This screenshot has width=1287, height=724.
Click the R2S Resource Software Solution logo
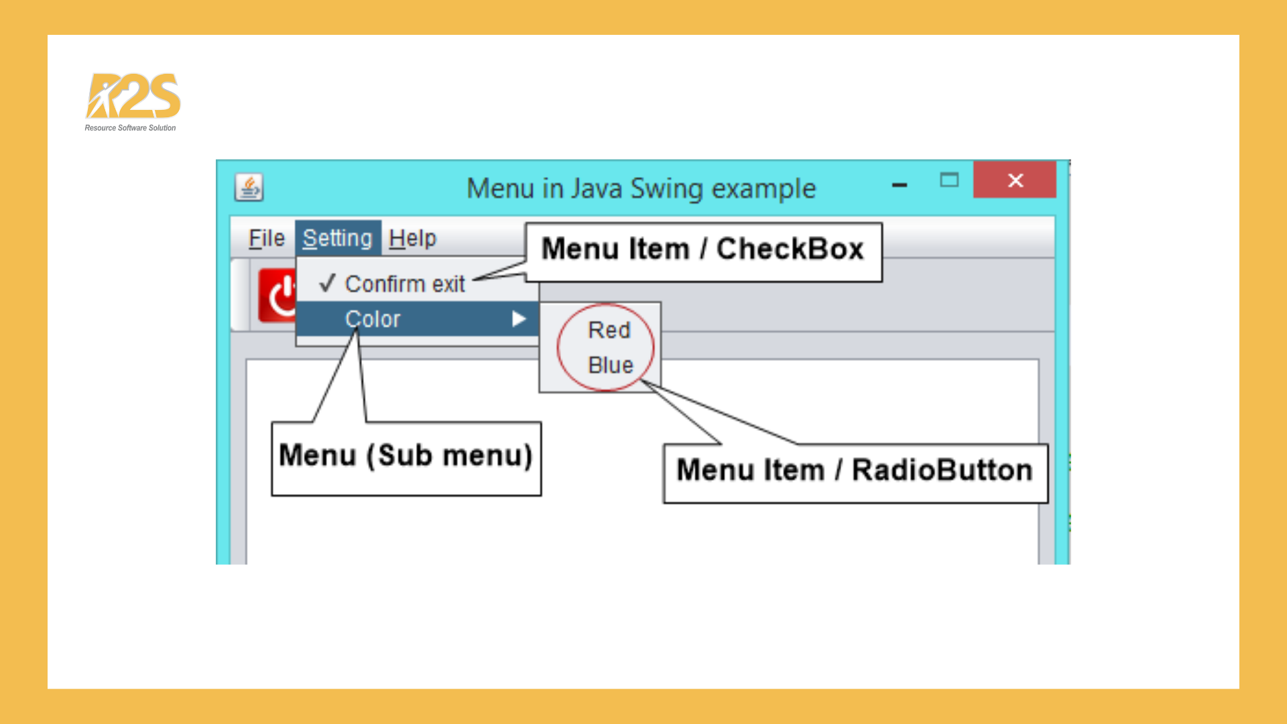(132, 102)
